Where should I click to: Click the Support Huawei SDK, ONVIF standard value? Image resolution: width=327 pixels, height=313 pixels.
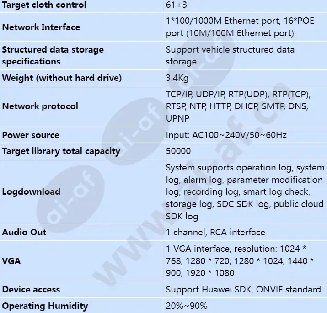point(243,290)
